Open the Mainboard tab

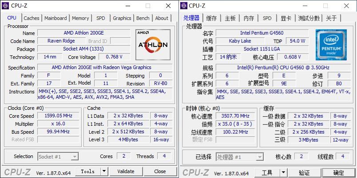click(56, 18)
